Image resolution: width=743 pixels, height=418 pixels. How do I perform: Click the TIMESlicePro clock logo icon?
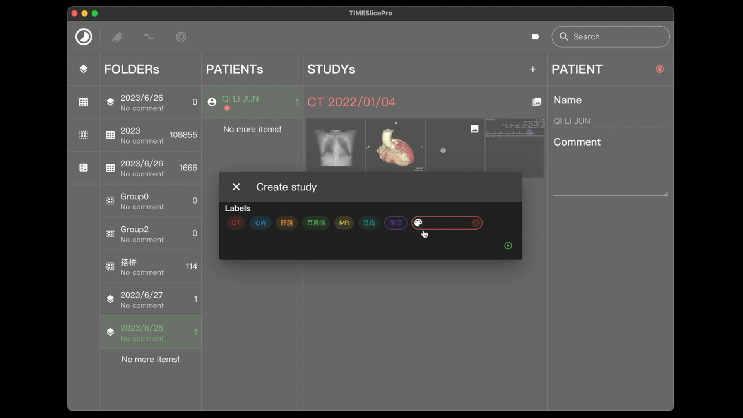[84, 37]
